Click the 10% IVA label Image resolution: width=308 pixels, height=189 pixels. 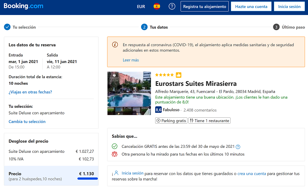(16, 159)
